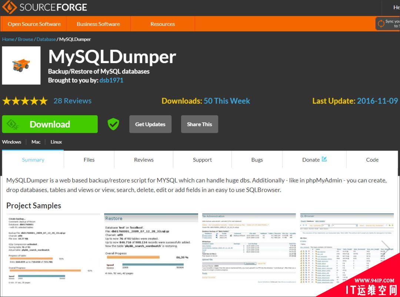The width and height of the screenshot is (400, 297).
Task: Open the File Administration sample screenshot
Action: 249,249
